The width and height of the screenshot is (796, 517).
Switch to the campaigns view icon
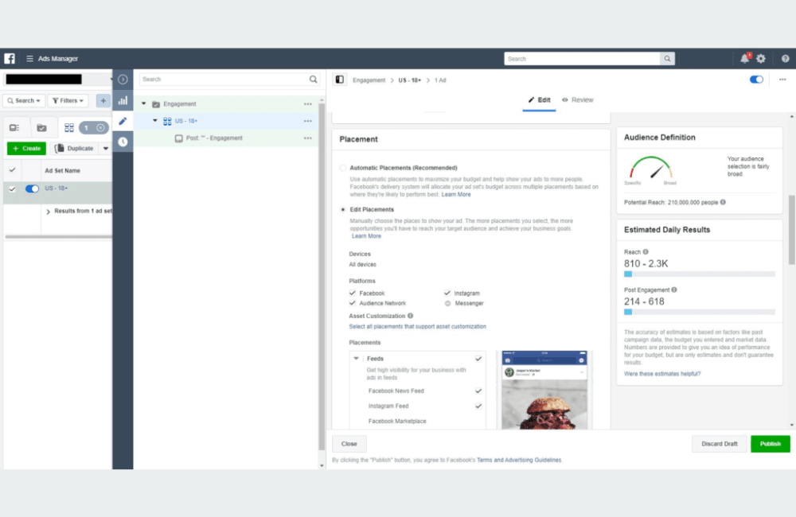point(14,128)
